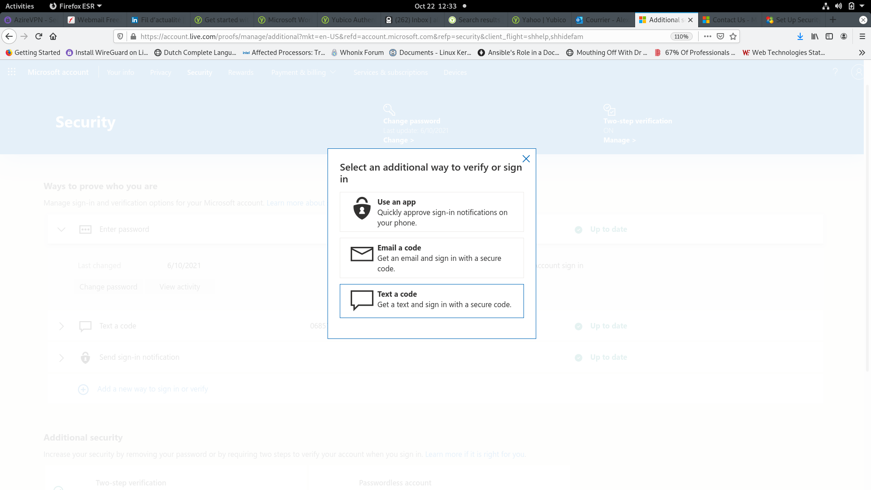Switch to the Contact Us tab
This screenshot has width=871, height=490.
click(730, 20)
